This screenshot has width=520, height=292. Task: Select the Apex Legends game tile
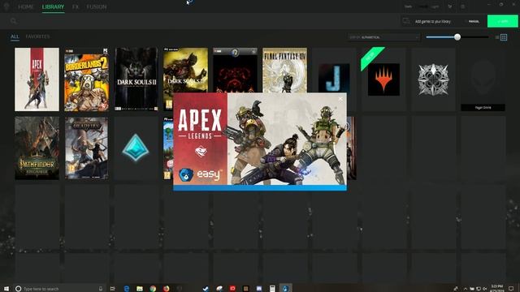click(x=37, y=79)
